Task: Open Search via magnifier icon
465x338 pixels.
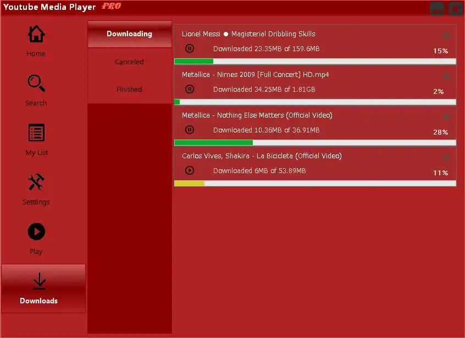Action: click(x=36, y=83)
